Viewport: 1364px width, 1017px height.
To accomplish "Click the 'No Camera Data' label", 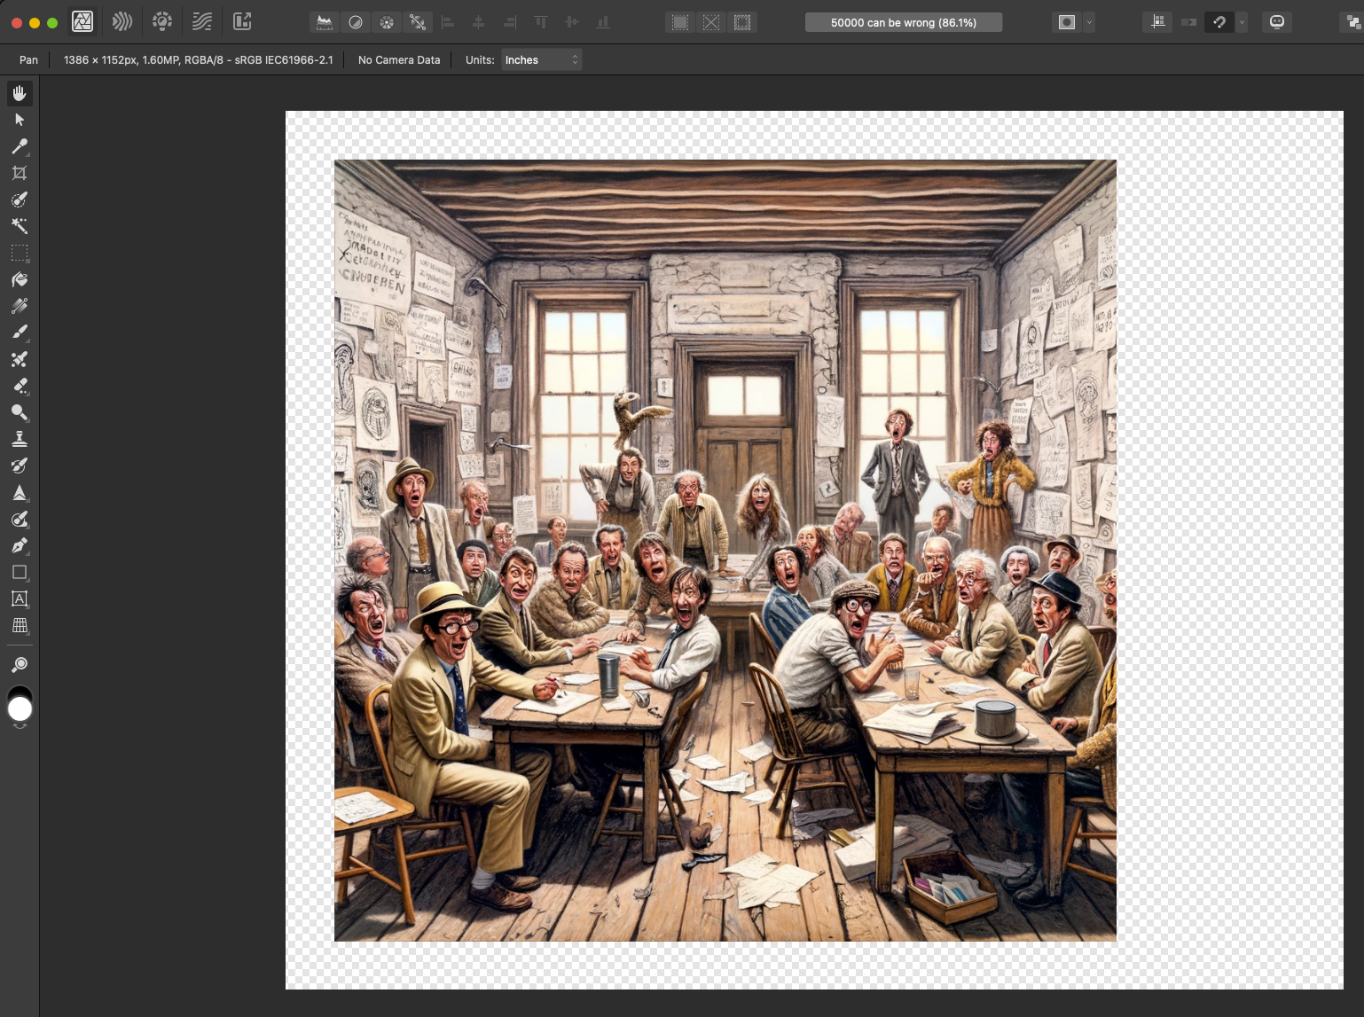I will [x=399, y=59].
